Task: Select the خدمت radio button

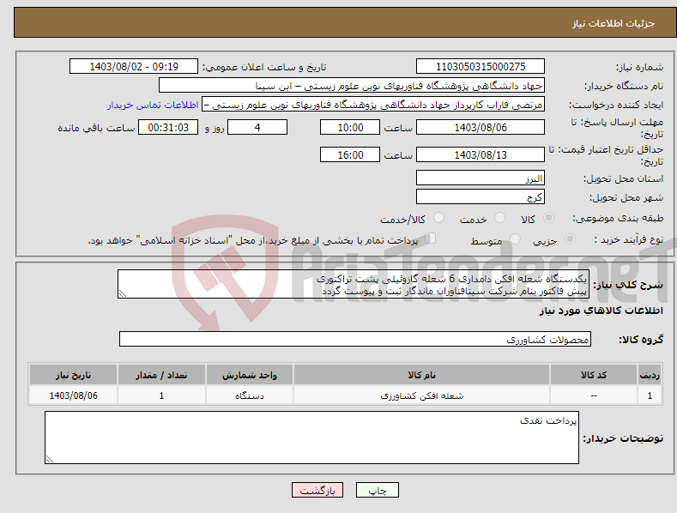Action: coord(499,218)
